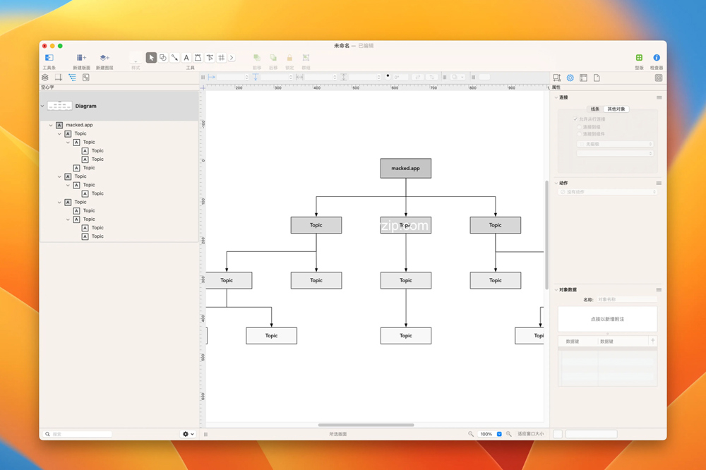The height and width of the screenshot is (470, 706).
Task: Open the 动作 section options menu icon
Action: pyautogui.click(x=659, y=183)
